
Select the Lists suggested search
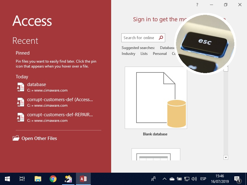click(144, 54)
